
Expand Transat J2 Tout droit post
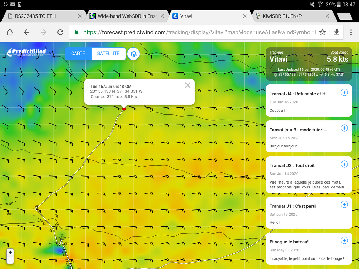tap(344, 164)
